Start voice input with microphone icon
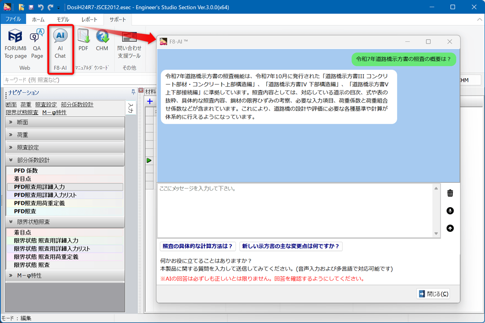The width and height of the screenshot is (485, 323). coord(450,210)
